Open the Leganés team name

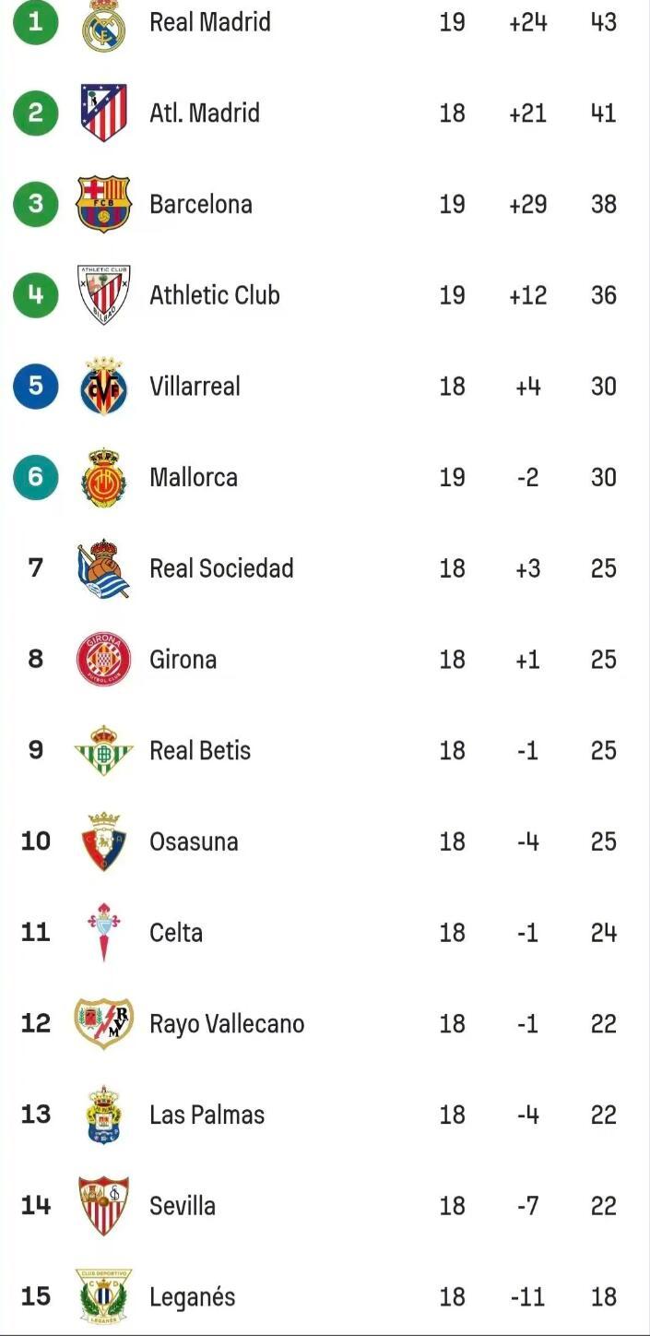click(x=192, y=1297)
